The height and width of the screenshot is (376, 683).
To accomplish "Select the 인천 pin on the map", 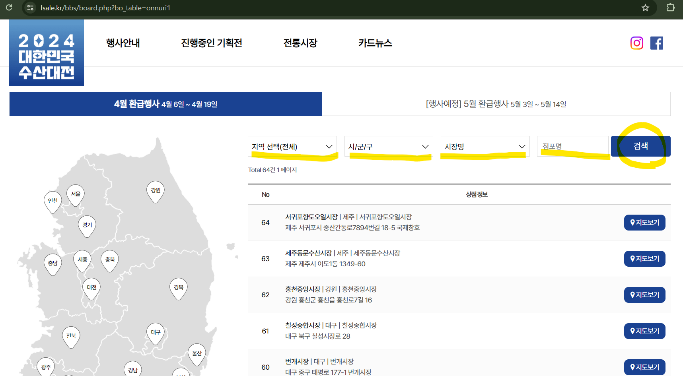I will click(52, 200).
